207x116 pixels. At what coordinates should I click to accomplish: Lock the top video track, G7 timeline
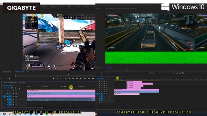click(x=7, y=91)
